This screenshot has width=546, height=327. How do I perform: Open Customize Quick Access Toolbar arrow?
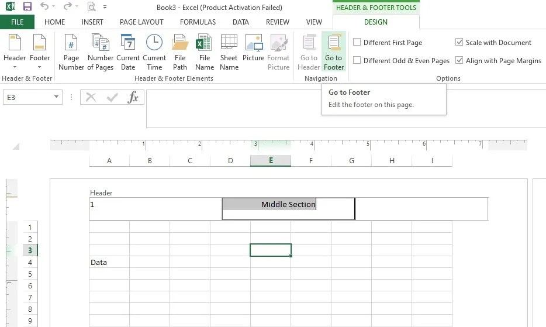pos(105,6)
